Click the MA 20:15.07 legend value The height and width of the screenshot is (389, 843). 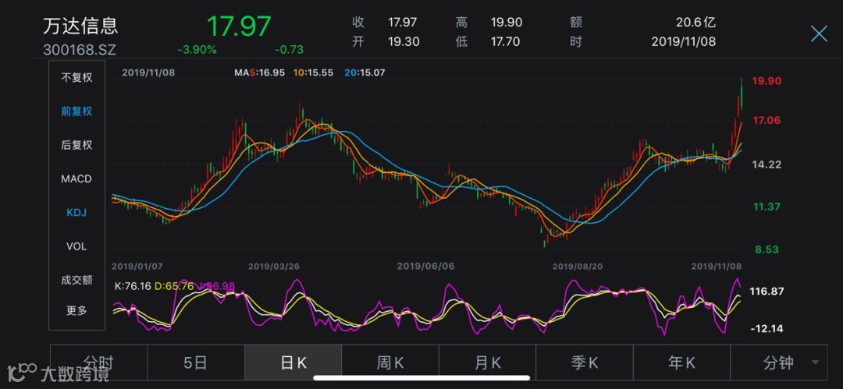[x=364, y=72]
